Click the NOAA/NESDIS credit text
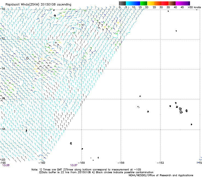Screen dimensions: 202x177 [x=161, y=175]
